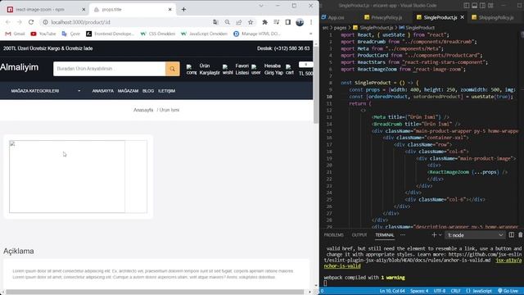
Task: Open the customize layout icon
Action: point(490,6)
